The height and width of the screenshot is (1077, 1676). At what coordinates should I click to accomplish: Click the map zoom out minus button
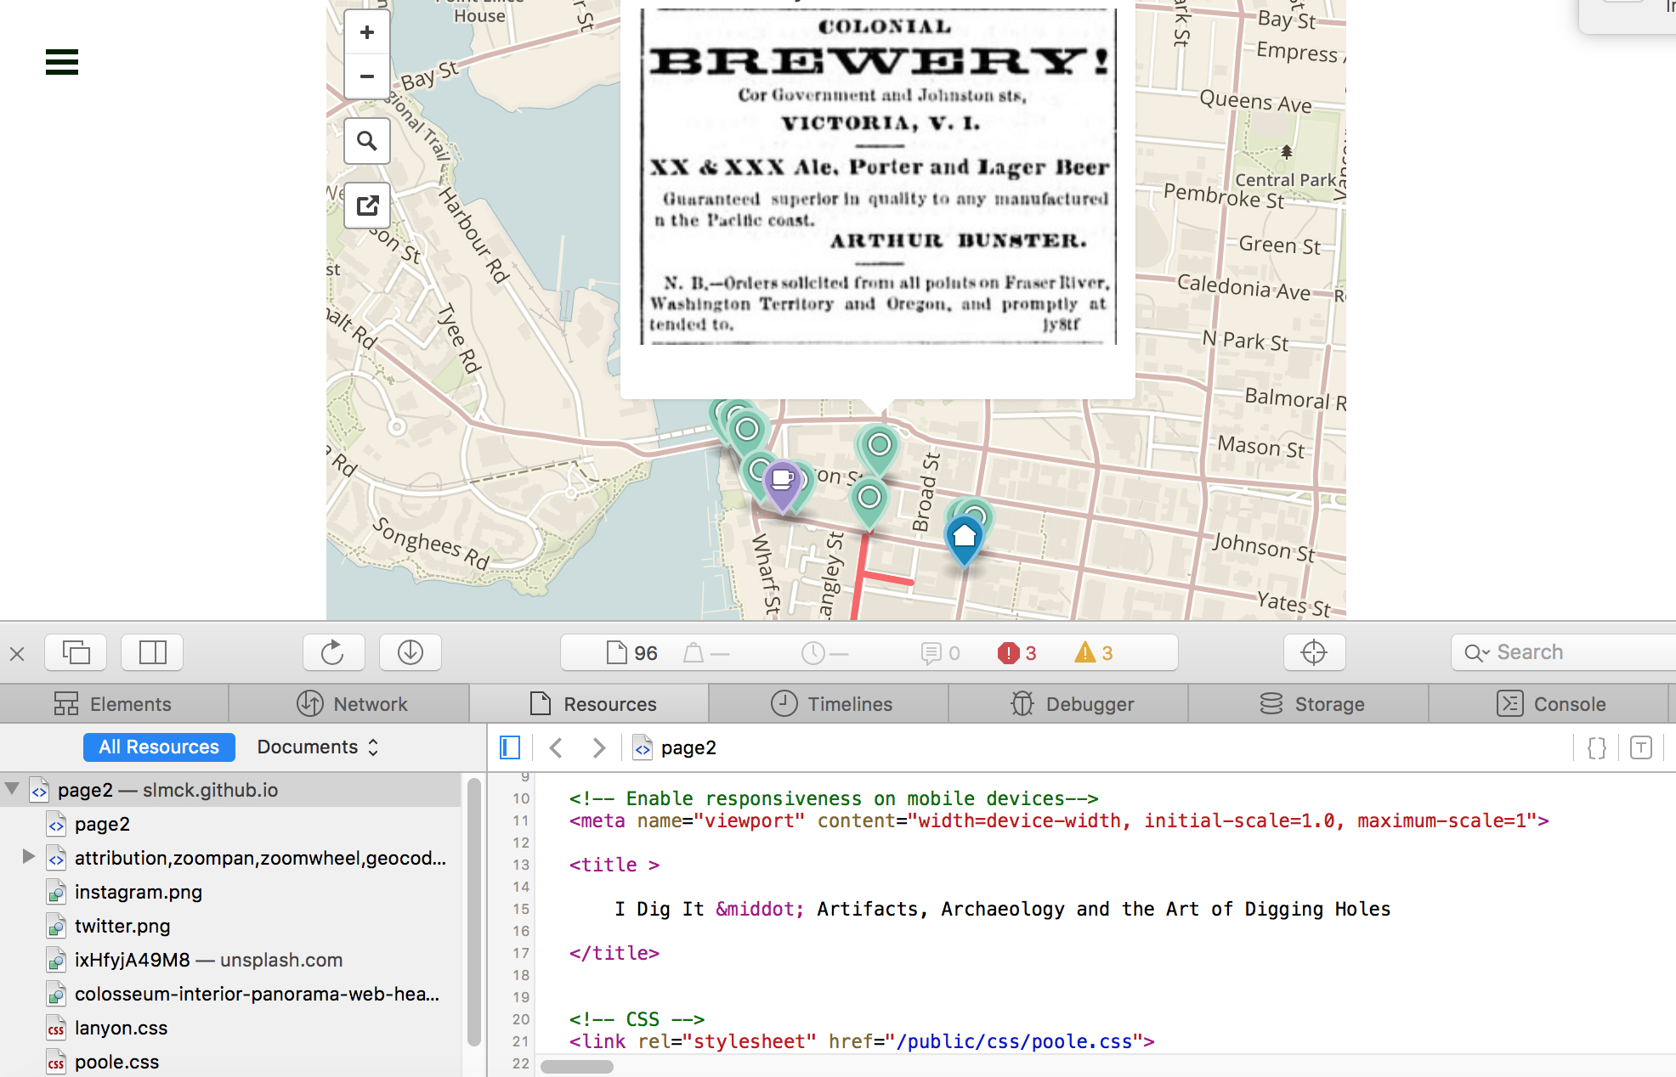click(367, 76)
